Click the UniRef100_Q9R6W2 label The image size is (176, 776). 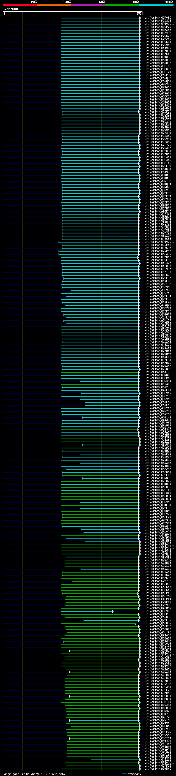[158, 420]
